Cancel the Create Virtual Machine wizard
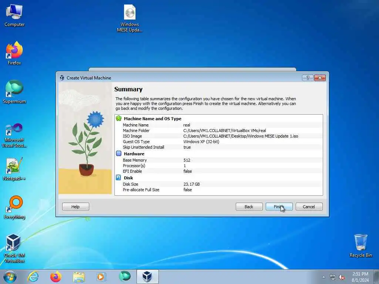The image size is (379, 284). coord(309,207)
